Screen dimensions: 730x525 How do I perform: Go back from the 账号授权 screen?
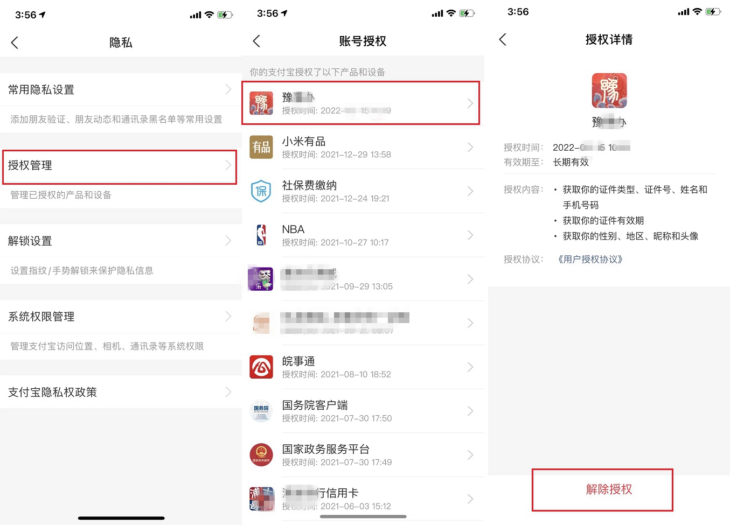coord(256,41)
